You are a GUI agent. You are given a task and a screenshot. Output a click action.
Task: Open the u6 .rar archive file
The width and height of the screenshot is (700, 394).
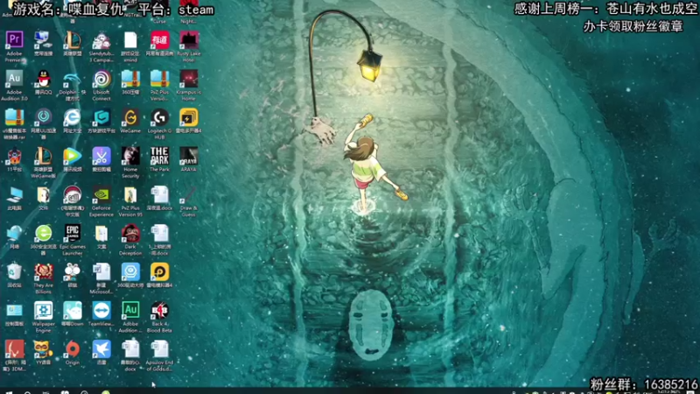14,117
